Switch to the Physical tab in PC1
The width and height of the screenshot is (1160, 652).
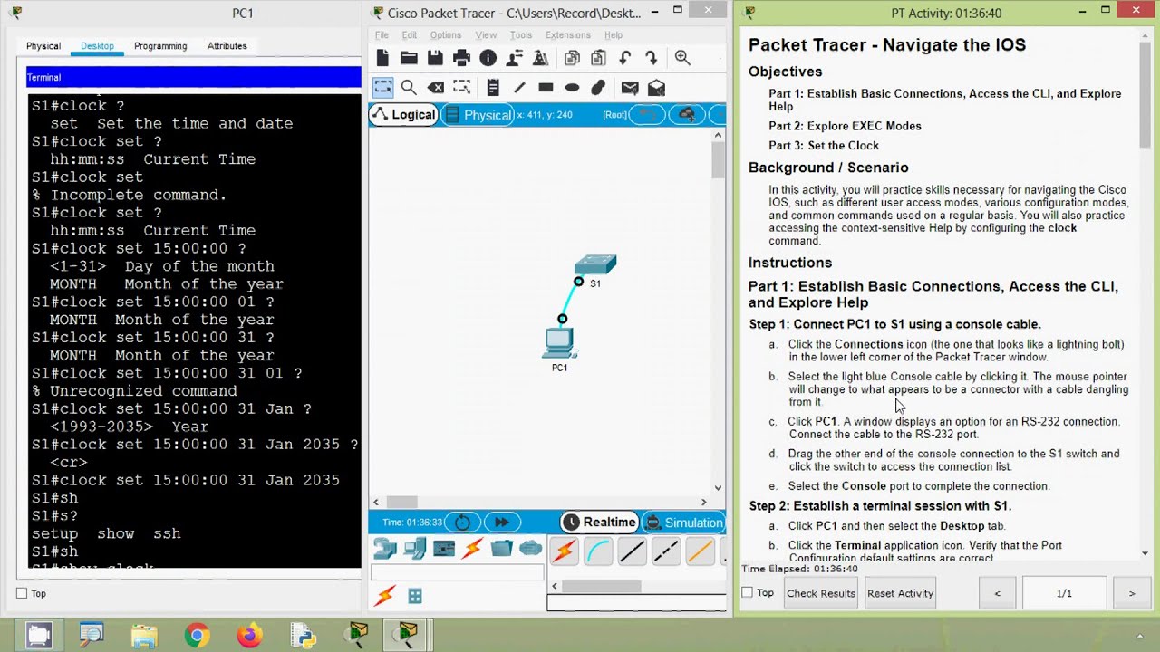pyautogui.click(x=43, y=46)
